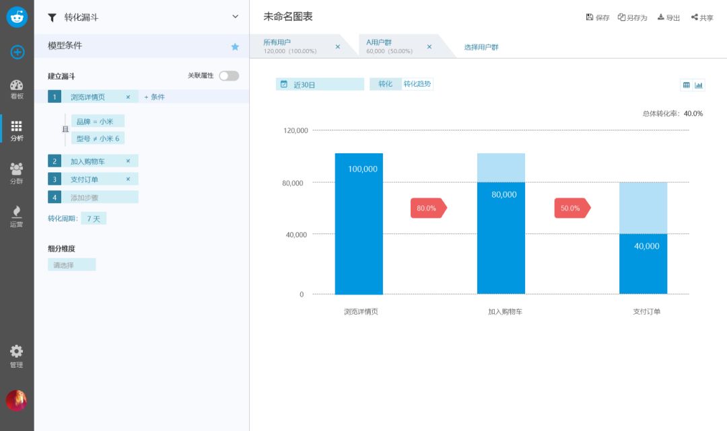
Task: Toggle the 且 condition logic operator
Action: (65, 129)
